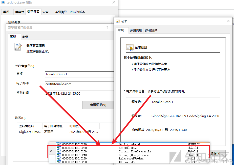234x165 pixels.
Task: Click the email field cert@tonalio.com
Action: tap(79, 84)
